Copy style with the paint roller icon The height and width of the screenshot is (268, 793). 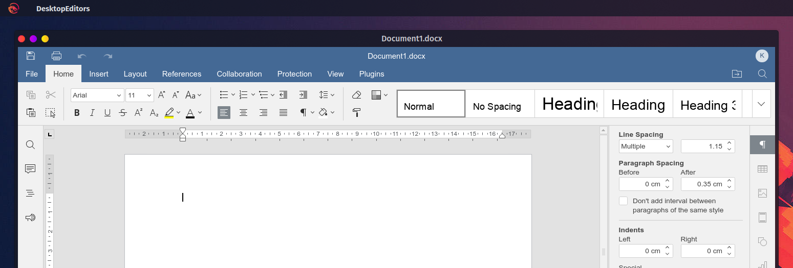[x=357, y=112]
